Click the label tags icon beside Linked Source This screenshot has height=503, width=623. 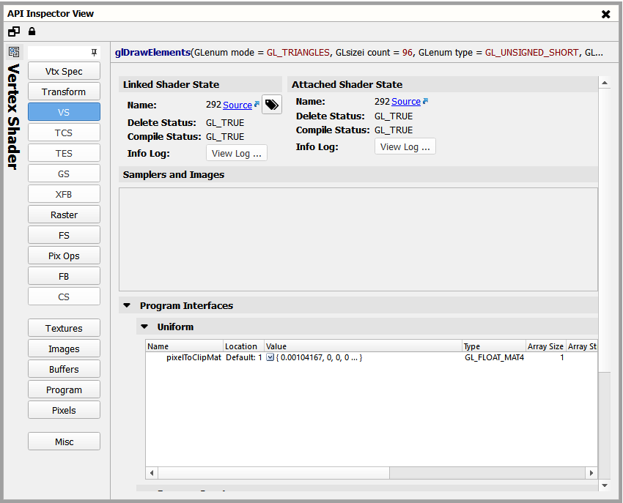(272, 105)
